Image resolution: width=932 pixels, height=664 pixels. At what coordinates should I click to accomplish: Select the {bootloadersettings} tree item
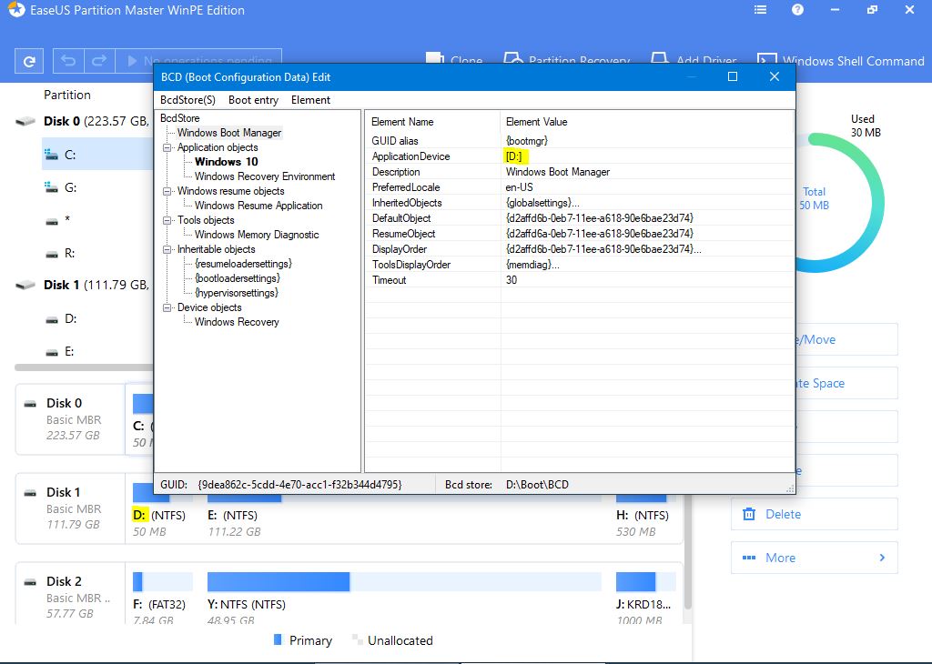click(237, 278)
